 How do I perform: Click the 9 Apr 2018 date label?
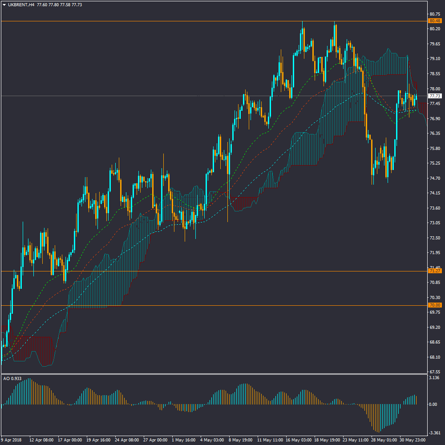[x=12, y=440]
